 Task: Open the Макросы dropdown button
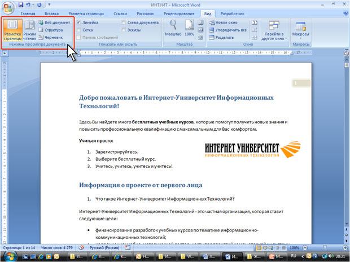[x=300, y=30]
